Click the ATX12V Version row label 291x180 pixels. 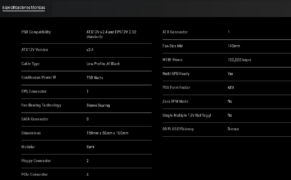[x=35, y=50]
